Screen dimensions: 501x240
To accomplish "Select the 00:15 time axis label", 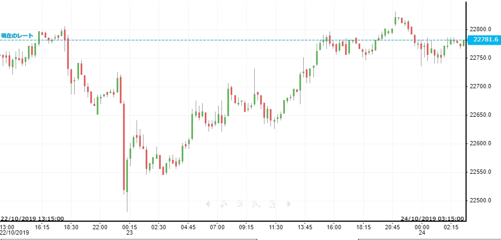I will coord(129,227).
